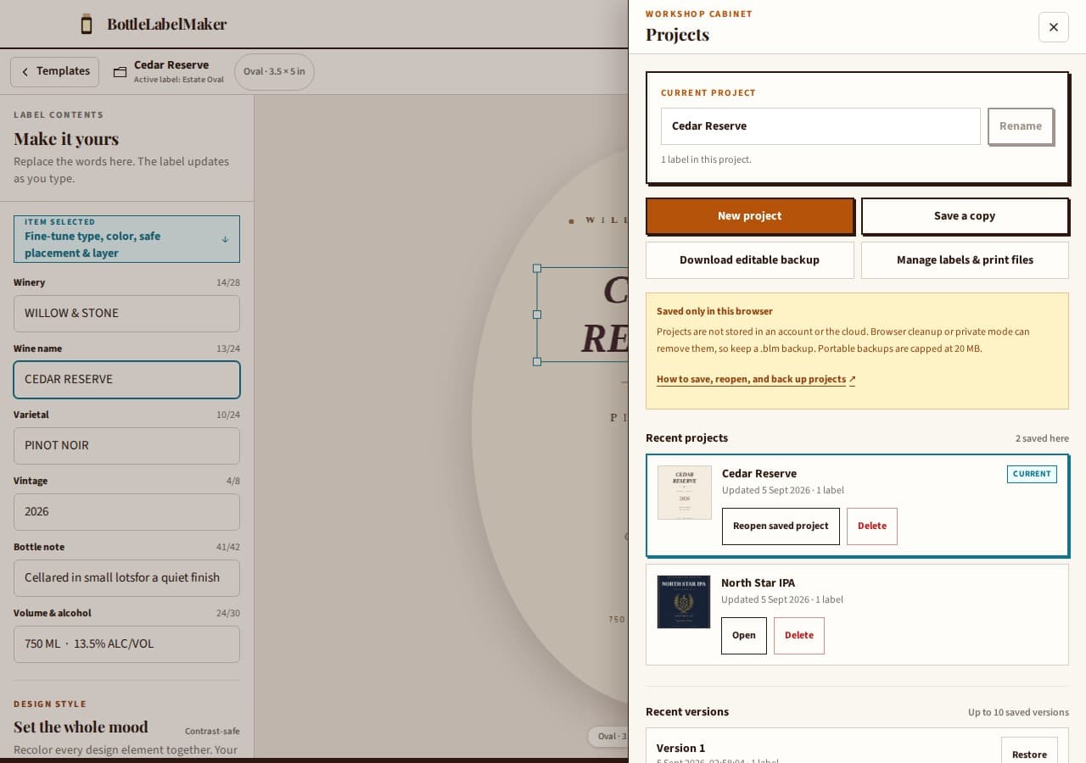Image resolution: width=1086 pixels, height=763 pixels.
Task: Click the middle-left selection handle on label text
Action: click(x=537, y=315)
